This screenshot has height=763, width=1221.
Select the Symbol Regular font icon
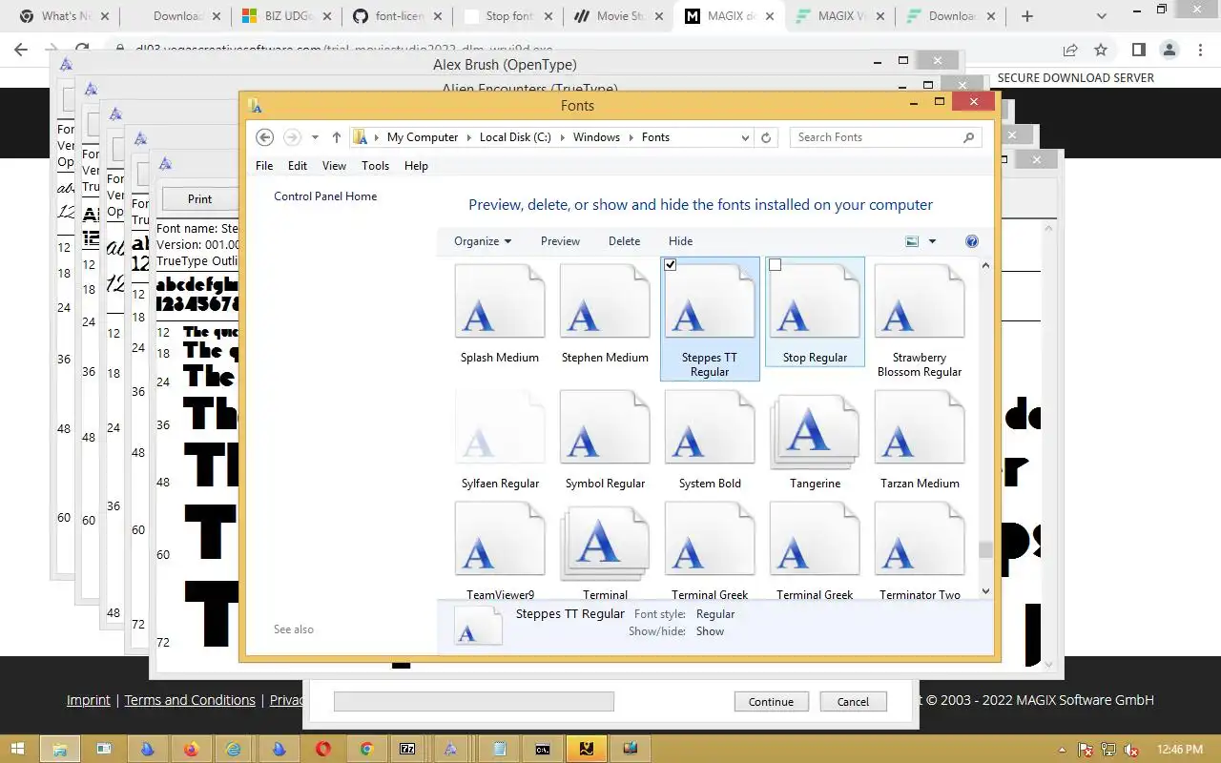[x=605, y=427]
